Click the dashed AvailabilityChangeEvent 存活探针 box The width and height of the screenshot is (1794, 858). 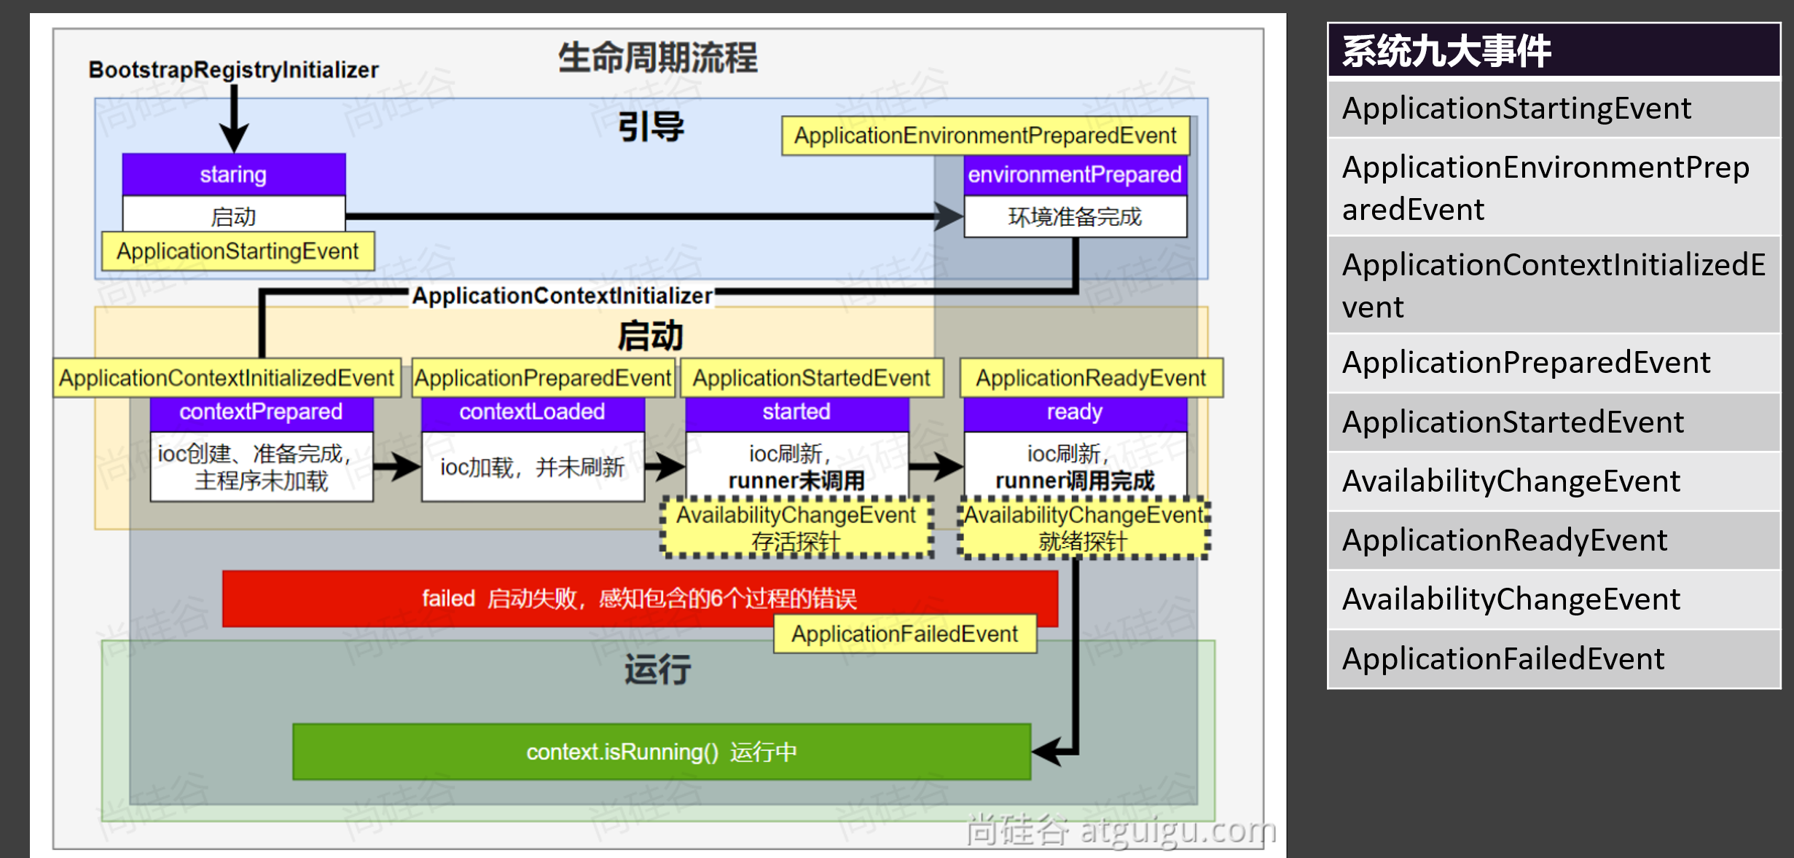796,528
